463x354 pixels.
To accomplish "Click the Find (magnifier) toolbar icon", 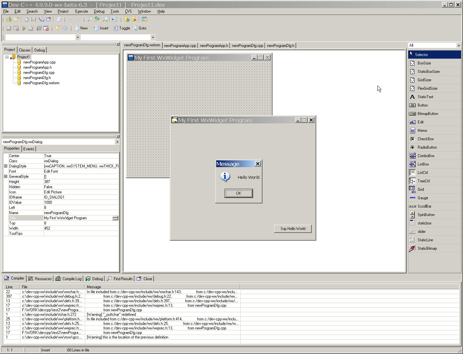I will (90, 19).
